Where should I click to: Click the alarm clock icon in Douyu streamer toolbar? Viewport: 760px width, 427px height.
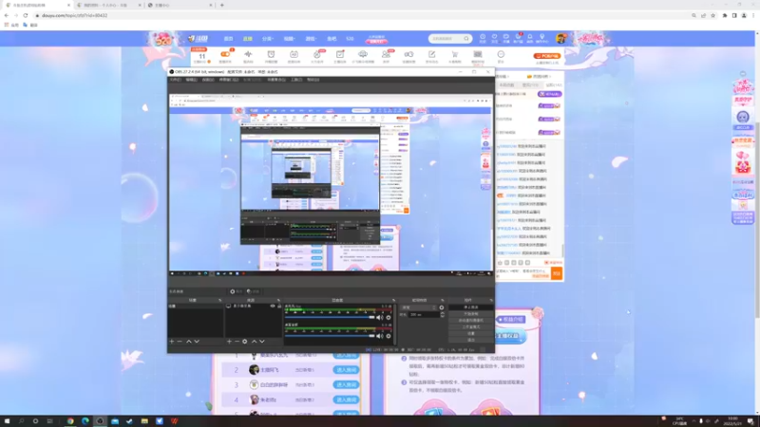(x=271, y=54)
